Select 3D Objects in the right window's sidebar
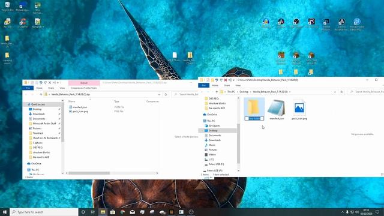The width and height of the screenshot is (384, 216). point(214,126)
